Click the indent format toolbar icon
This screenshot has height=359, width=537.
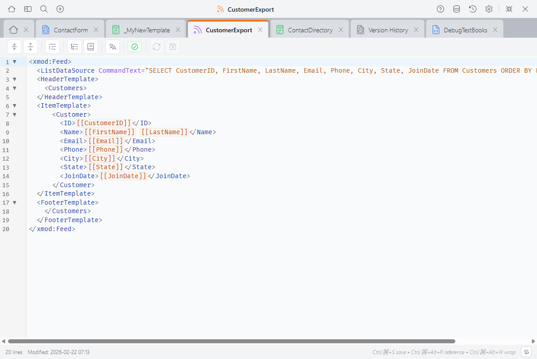53,47
